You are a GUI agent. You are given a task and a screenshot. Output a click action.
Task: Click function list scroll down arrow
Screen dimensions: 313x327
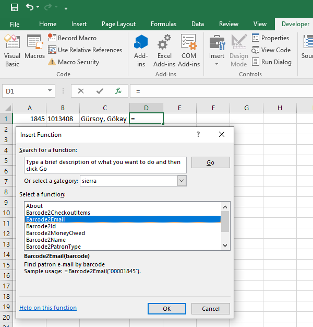(225, 246)
